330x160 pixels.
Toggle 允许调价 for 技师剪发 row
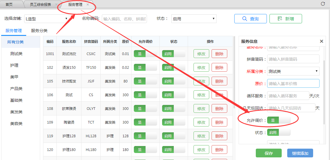146,81
